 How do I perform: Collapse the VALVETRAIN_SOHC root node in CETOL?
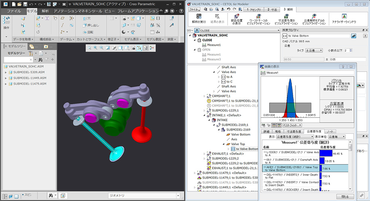tap(190, 35)
